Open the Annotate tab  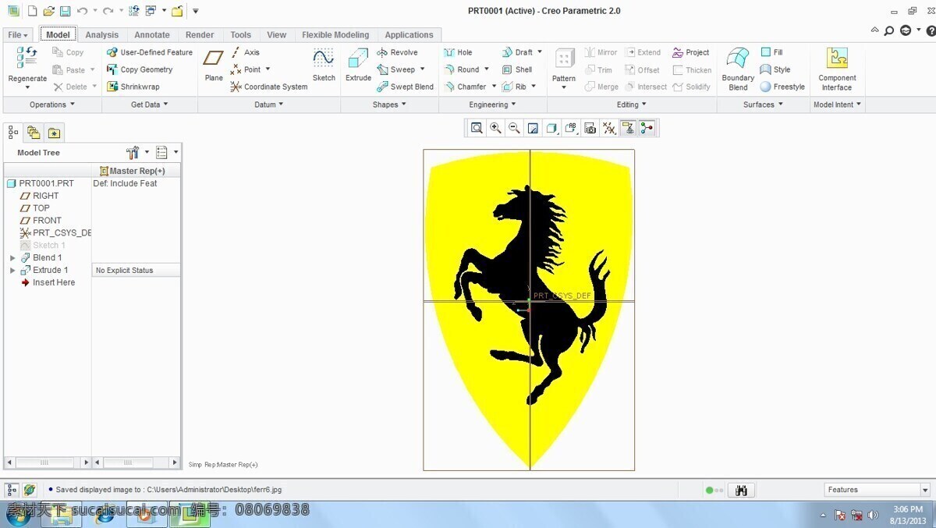click(152, 35)
